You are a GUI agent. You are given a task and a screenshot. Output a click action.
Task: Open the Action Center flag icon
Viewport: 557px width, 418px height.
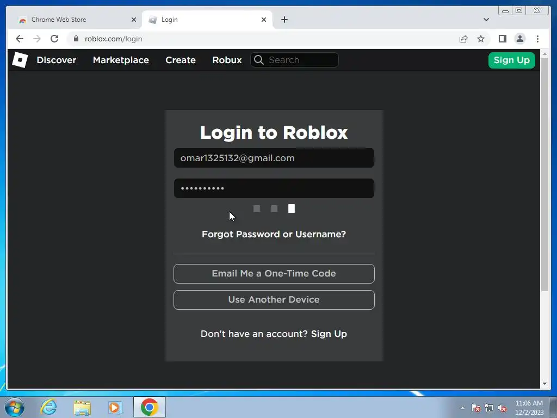[476, 408]
